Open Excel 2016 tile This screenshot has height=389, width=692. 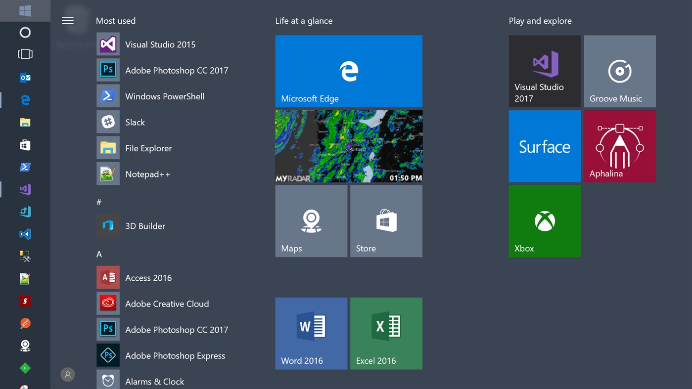[x=386, y=333]
